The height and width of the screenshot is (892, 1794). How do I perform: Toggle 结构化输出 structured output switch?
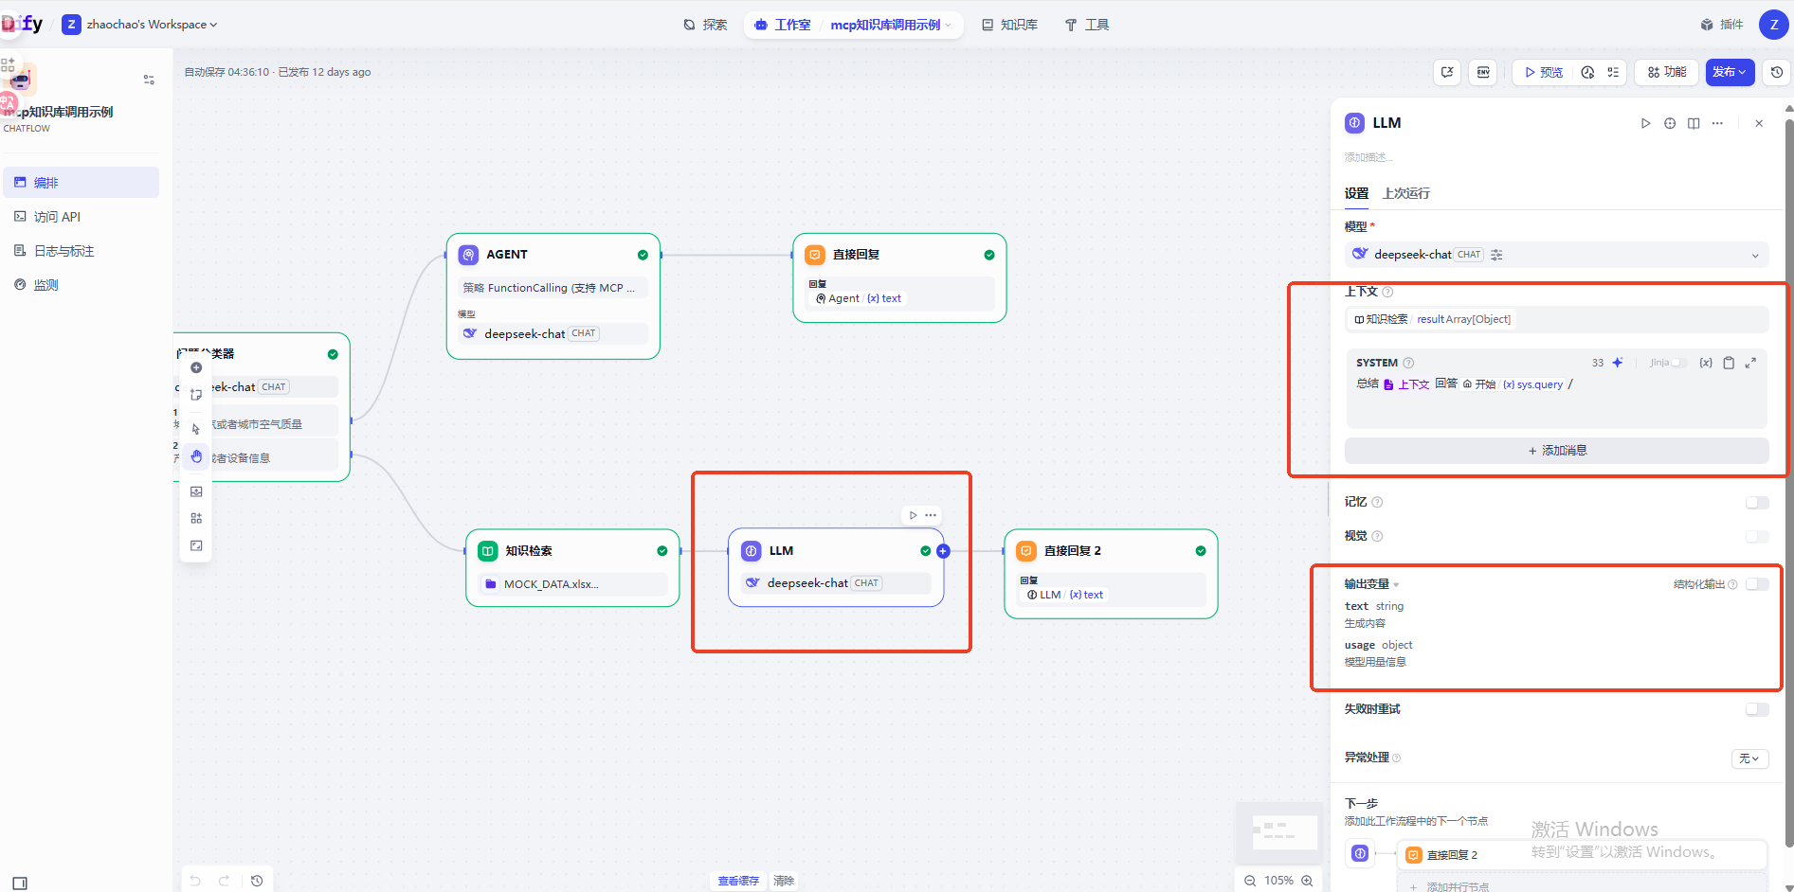pos(1756,584)
